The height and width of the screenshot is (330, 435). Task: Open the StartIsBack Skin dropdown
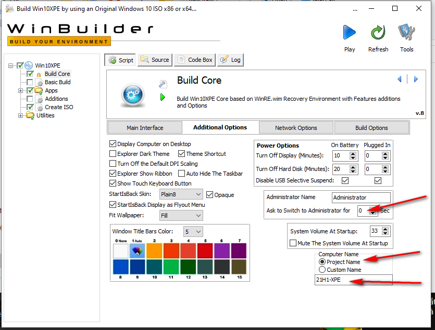(181, 194)
